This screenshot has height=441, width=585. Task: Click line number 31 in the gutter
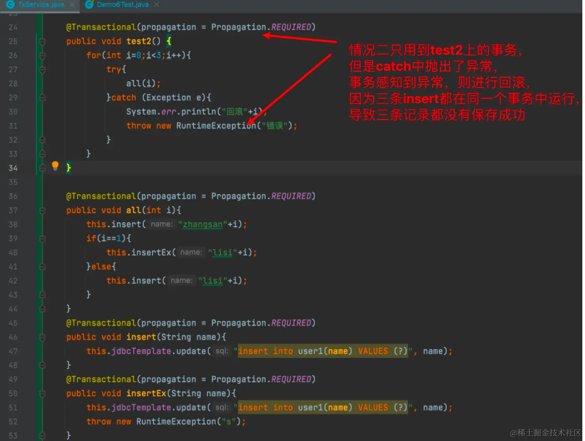13,126
